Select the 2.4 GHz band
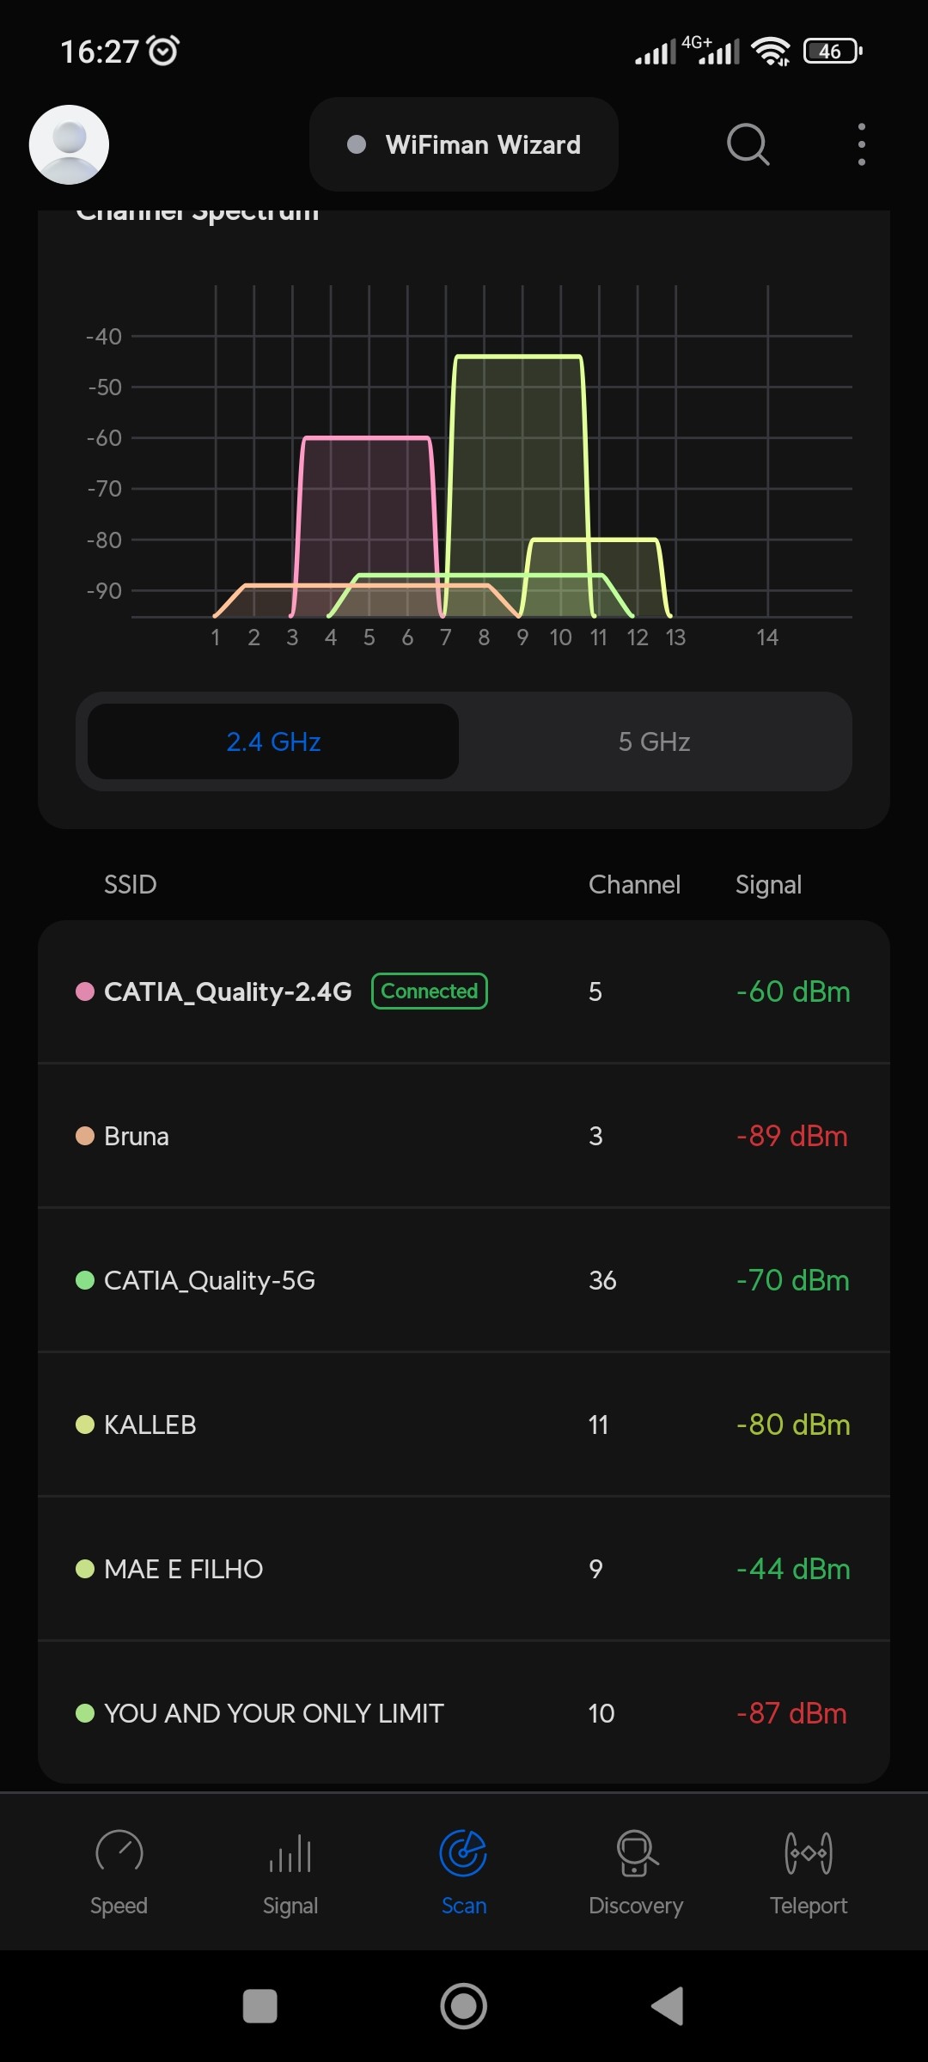928x2062 pixels. [273, 741]
